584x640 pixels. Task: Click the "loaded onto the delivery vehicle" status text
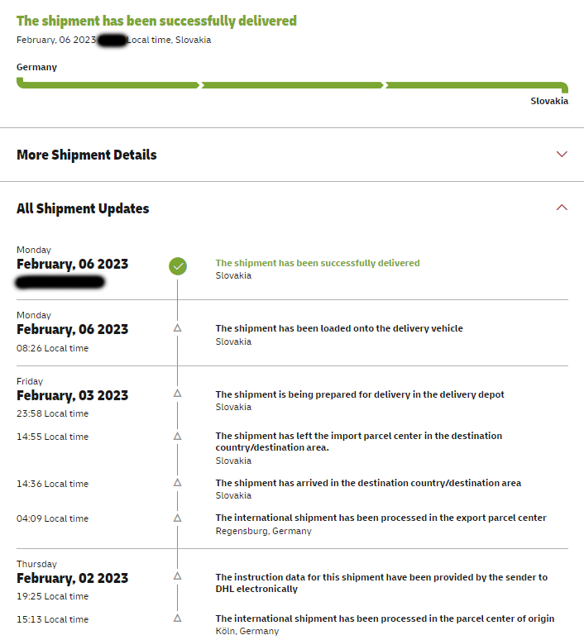pyautogui.click(x=339, y=328)
